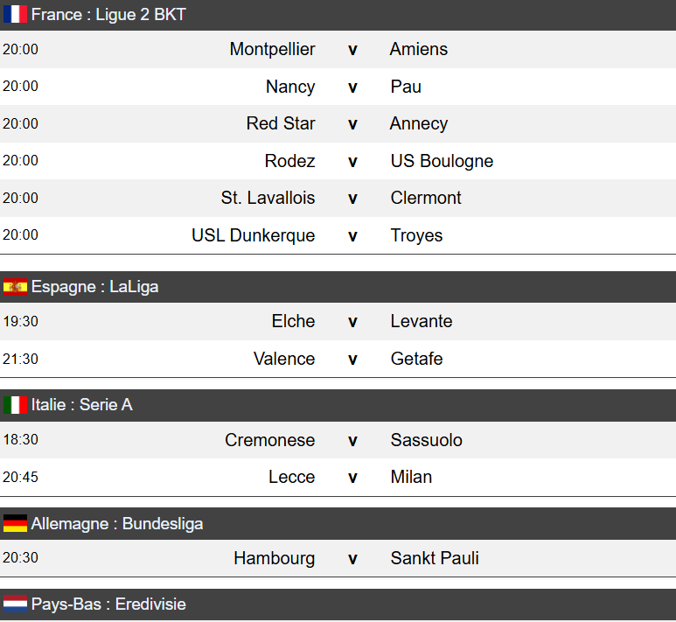Select the Lecce v Milan match

pos(352,477)
